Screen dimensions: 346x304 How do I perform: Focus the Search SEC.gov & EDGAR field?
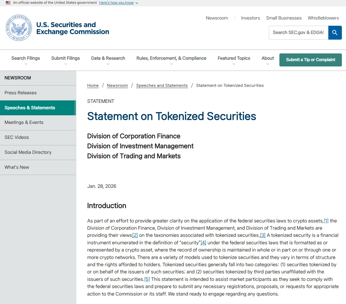(298, 33)
